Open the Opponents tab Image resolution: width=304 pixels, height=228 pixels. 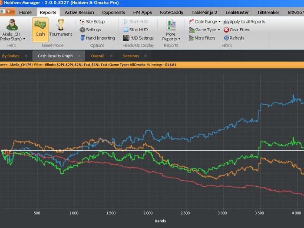(114, 13)
